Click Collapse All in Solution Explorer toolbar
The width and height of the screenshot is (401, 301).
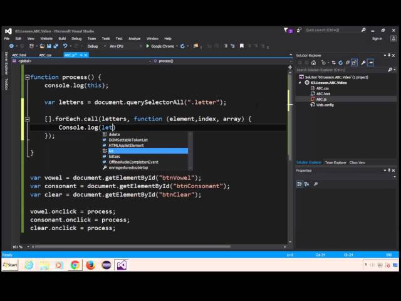pyautogui.click(x=347, y=63)
